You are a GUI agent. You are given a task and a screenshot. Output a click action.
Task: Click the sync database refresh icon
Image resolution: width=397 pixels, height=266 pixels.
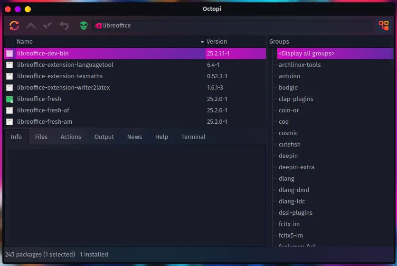(x=14, y=26)
